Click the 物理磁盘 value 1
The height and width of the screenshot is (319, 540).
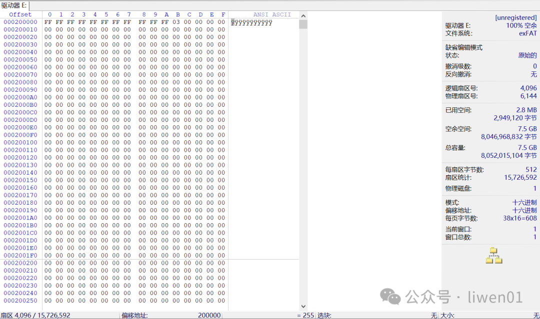point(535,188)
